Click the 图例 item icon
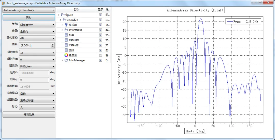Screen dimensions: 275x140 (66, 50)
